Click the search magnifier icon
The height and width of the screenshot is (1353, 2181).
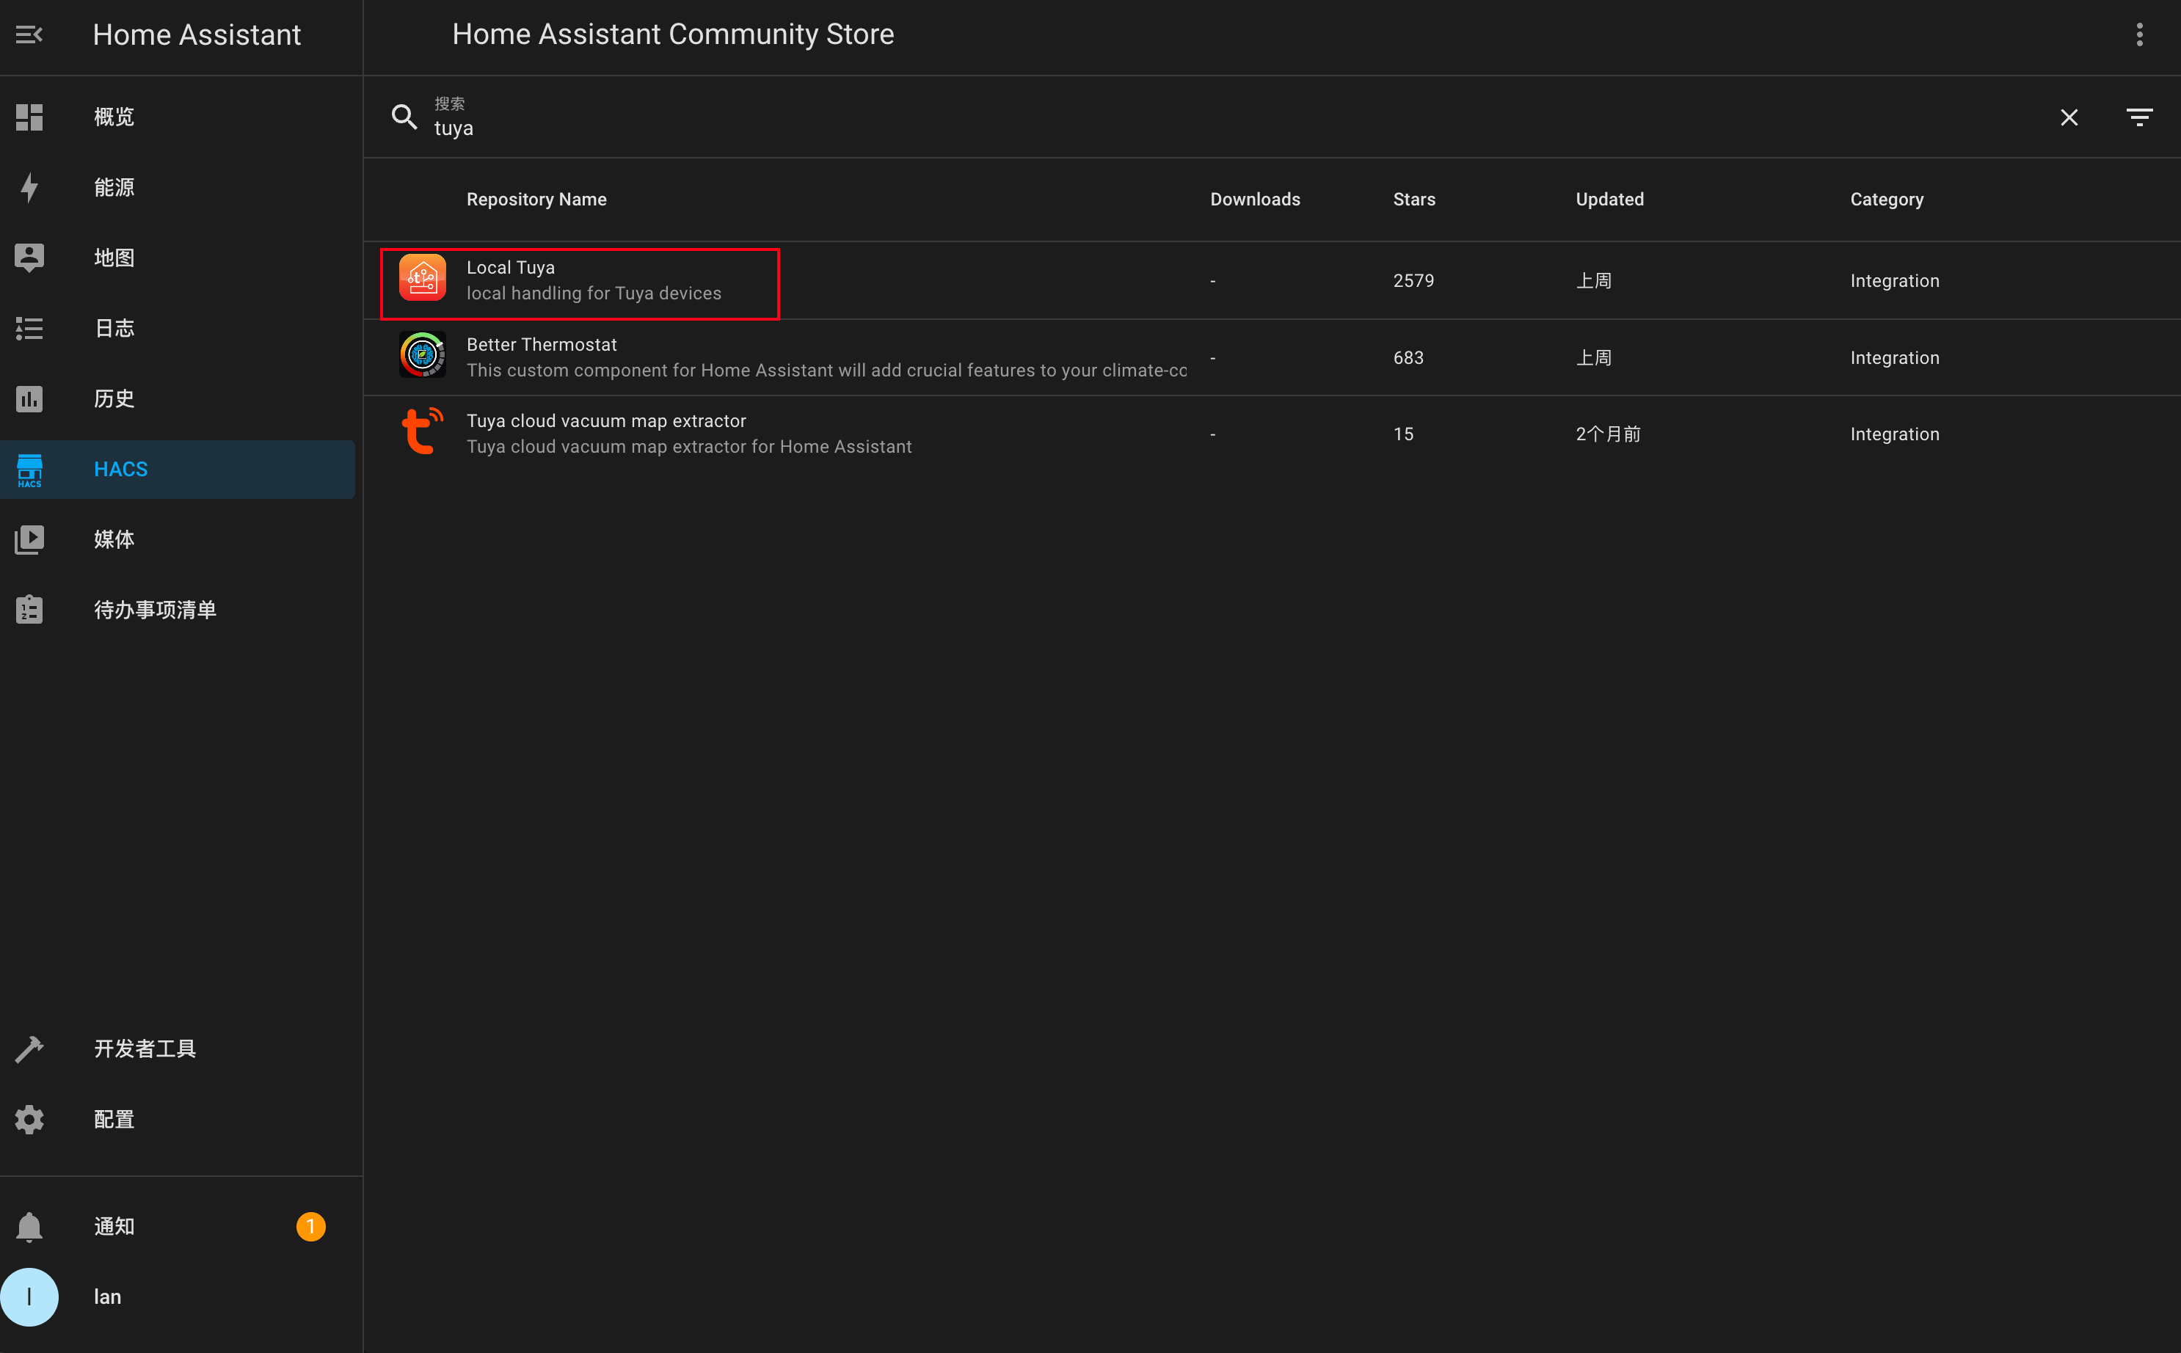tap(404, 117)
